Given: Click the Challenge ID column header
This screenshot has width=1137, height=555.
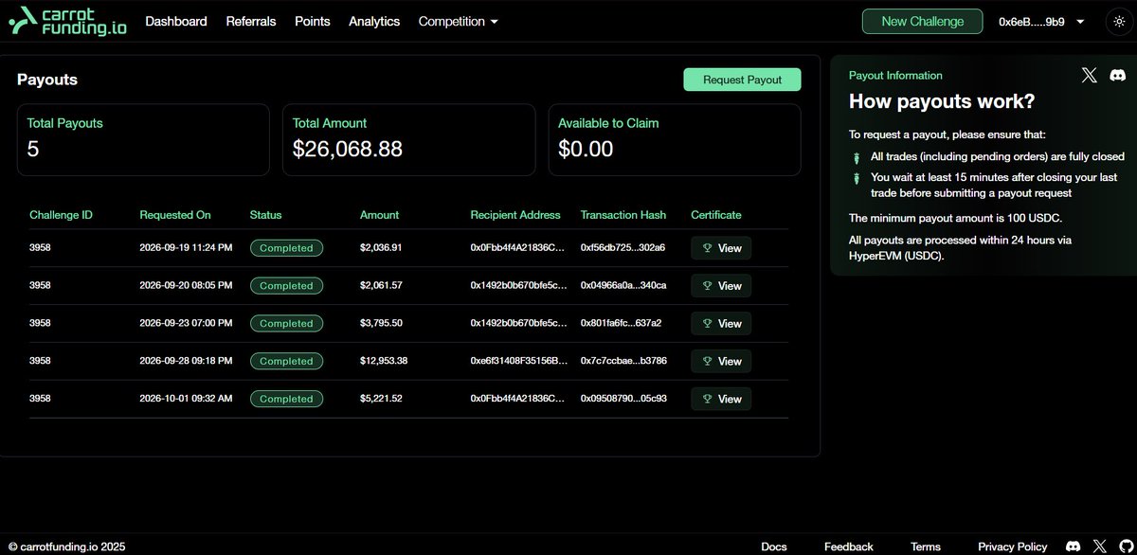Looking at the screenshot, I should (x=61, y=215).
